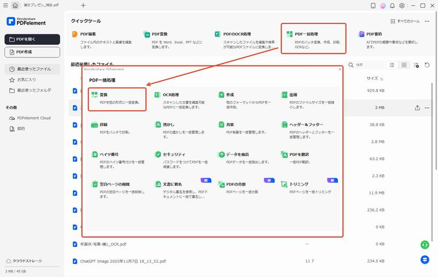Open quick tools more options menu

[427, 21]
